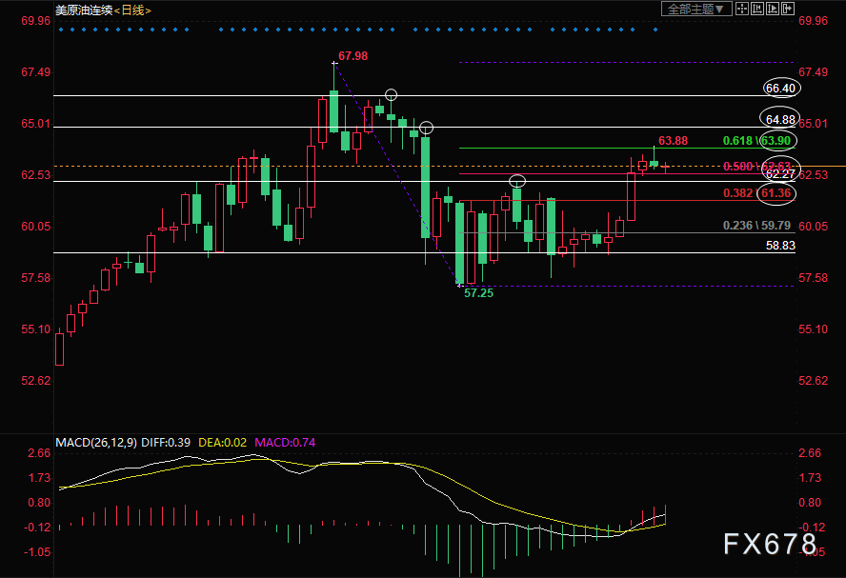Open MACD(26,12,9) indicator settings label
The height and width of the screenshot is (578, 846).
tap(95, 442)
